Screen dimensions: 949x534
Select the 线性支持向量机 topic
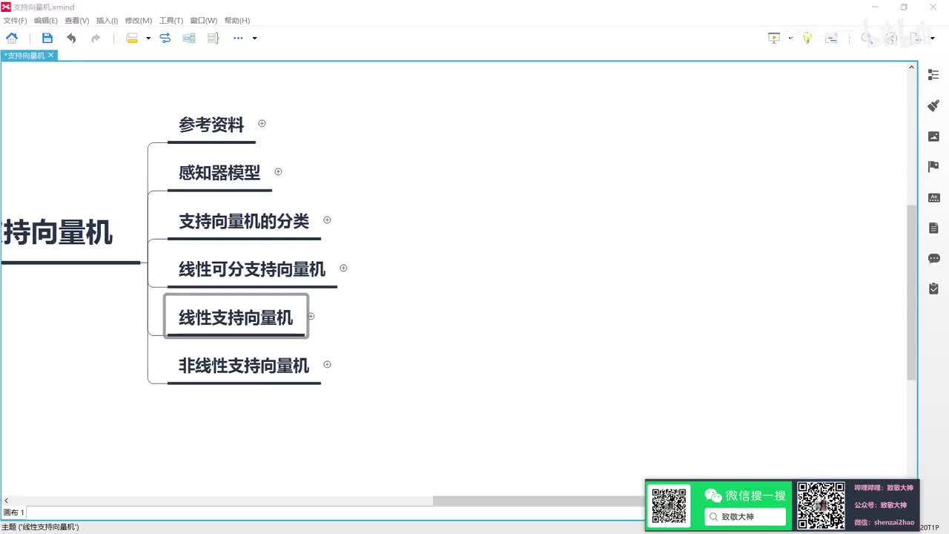[236, 317]
